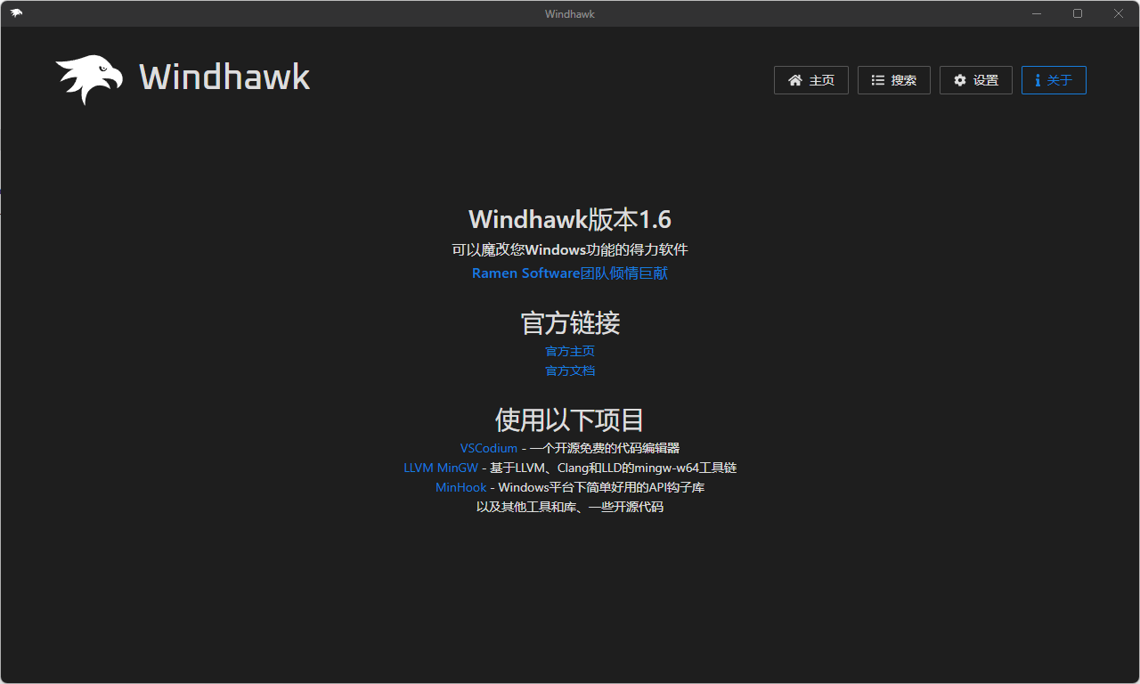Open the 官方主页 link

(x=570, y=351)
